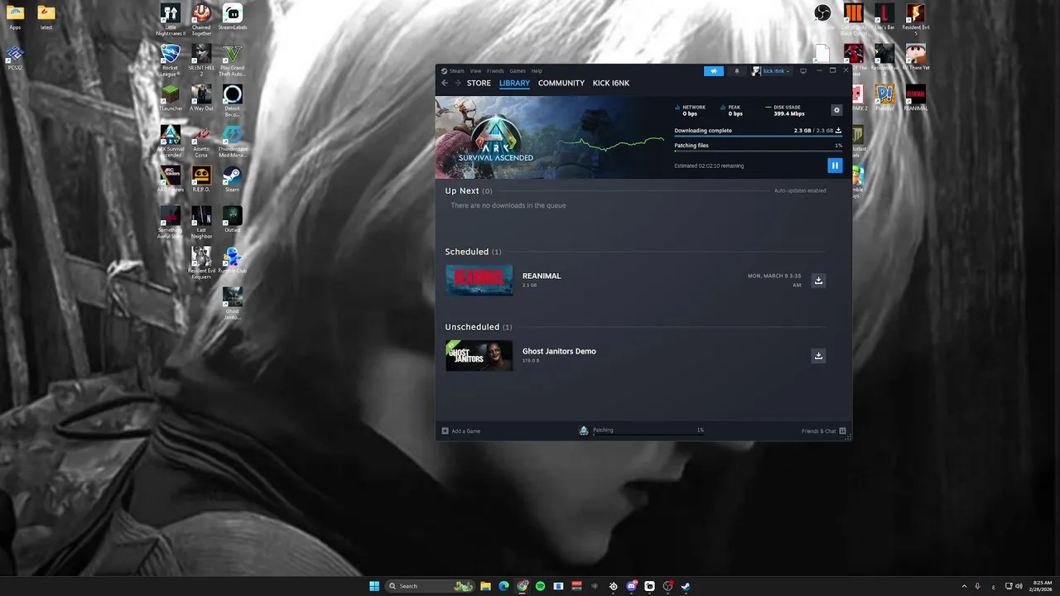Switch Steam to Big Picture mode icon
This screenshot has height=596, width=1060.
802,71
